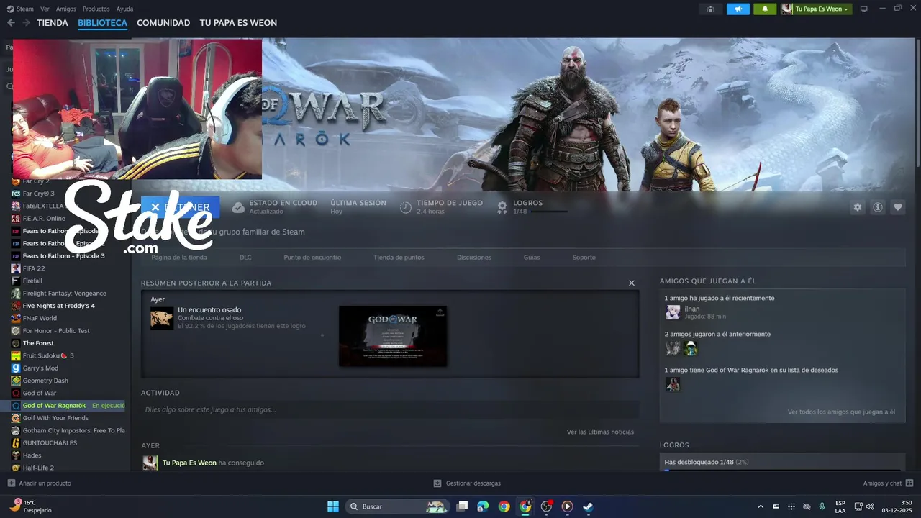
Task: Show game info circle icon
Action: point(878,207)
